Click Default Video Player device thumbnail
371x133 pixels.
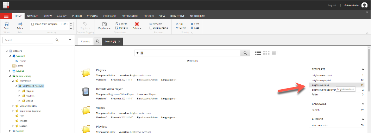click(x=86, y=92)
